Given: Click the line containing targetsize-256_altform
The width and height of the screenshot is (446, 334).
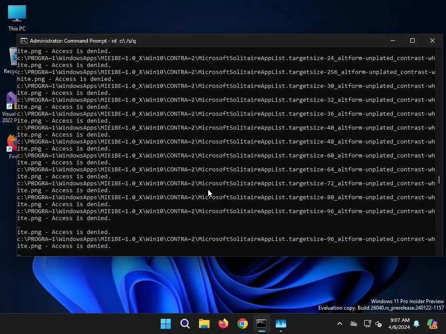Looking at the screenshot, I should 226,72.
